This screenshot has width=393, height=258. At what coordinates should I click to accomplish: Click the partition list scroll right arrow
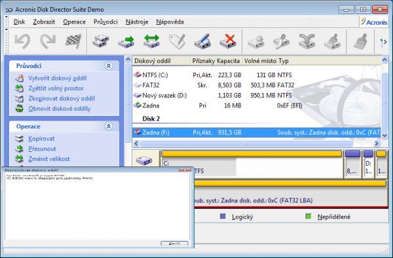377,143
